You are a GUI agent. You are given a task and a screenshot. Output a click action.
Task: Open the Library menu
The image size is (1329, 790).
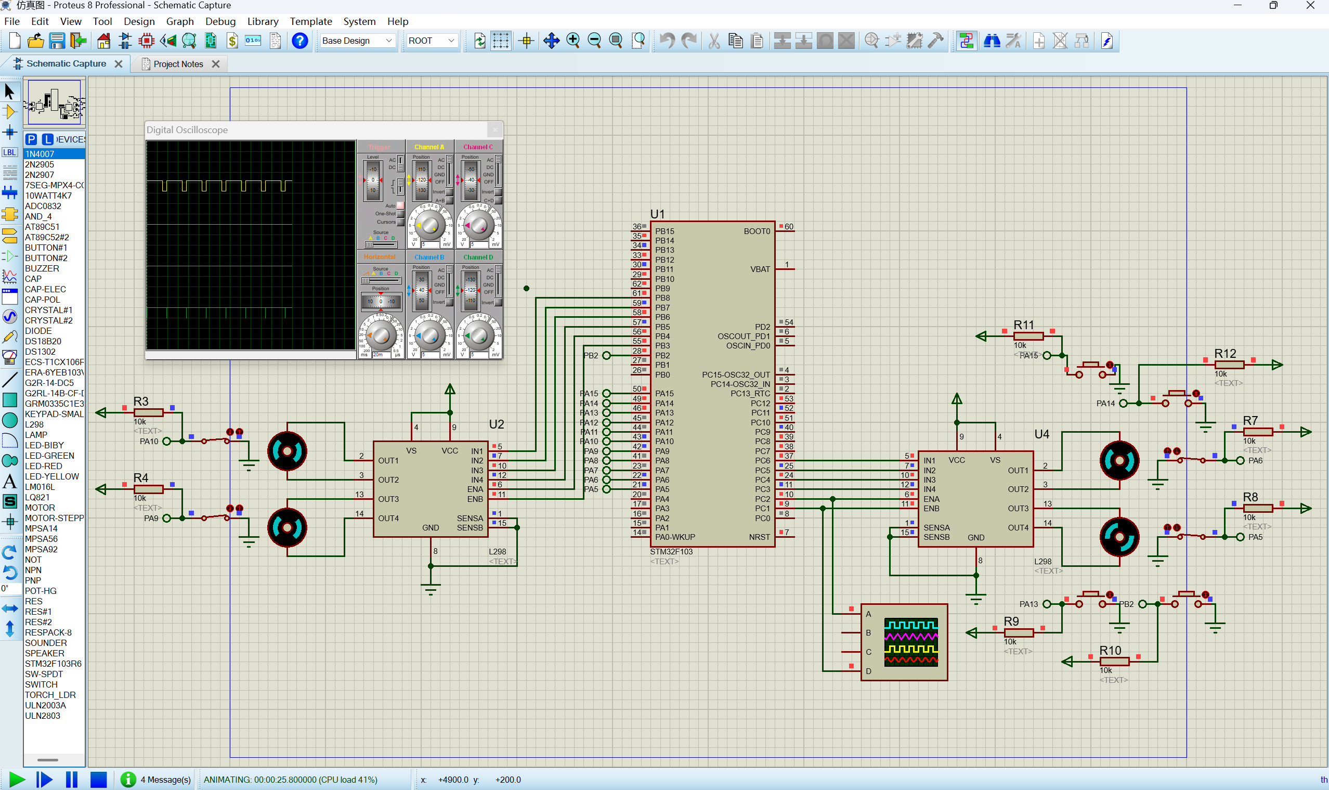263,21
